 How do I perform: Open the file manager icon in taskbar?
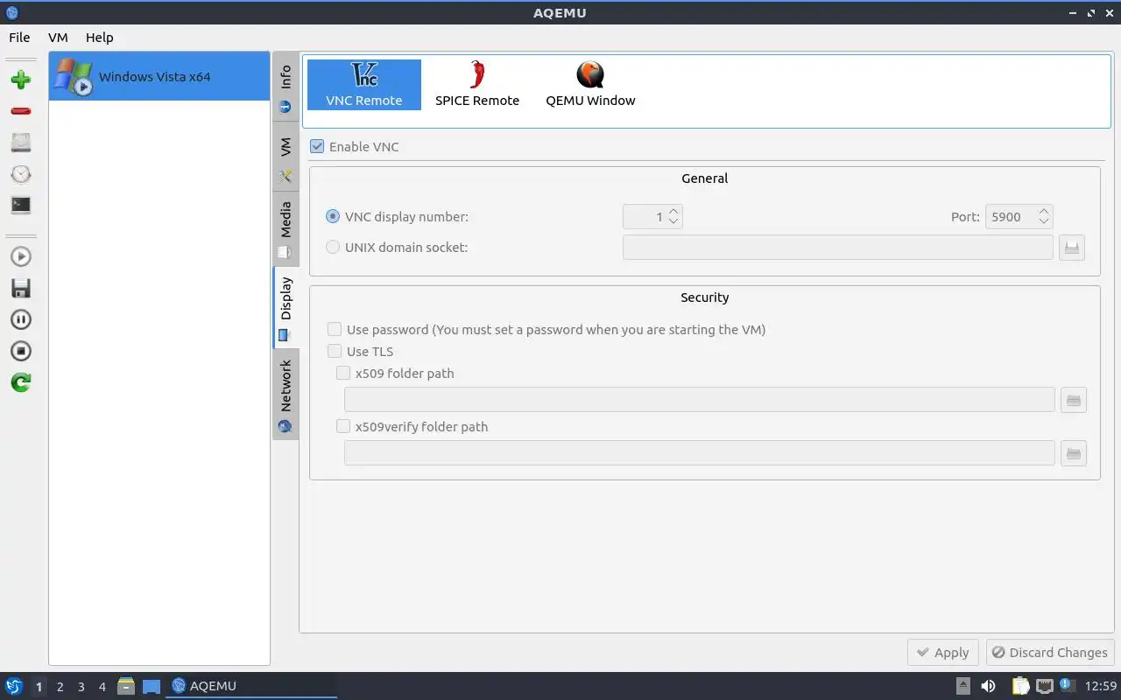pyautogui.click(x=126, y=686)
